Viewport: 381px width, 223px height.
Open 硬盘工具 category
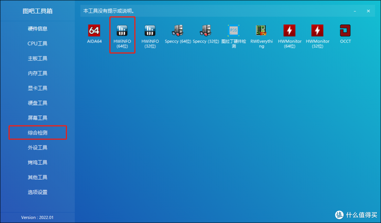(37, 103)
